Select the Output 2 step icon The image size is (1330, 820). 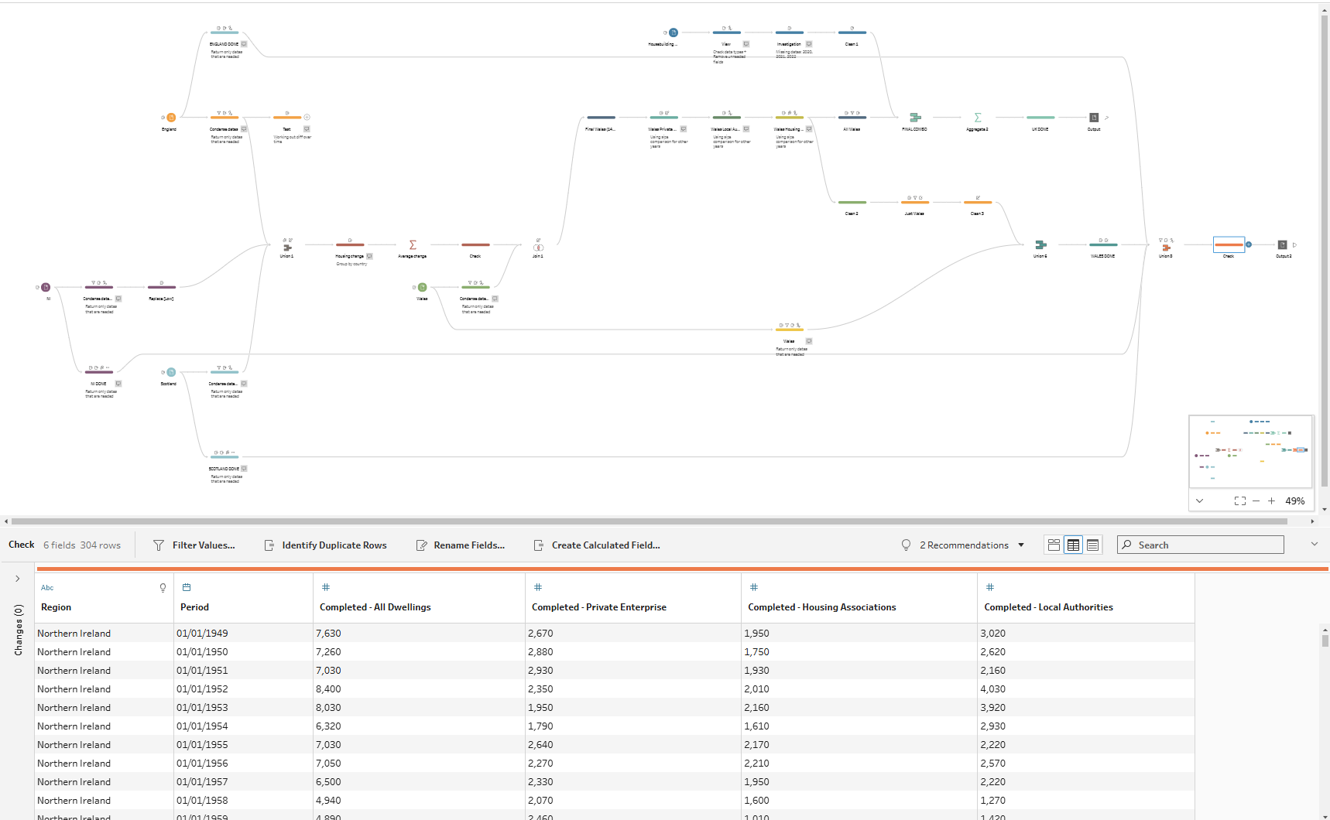(x=1283, y=245)
